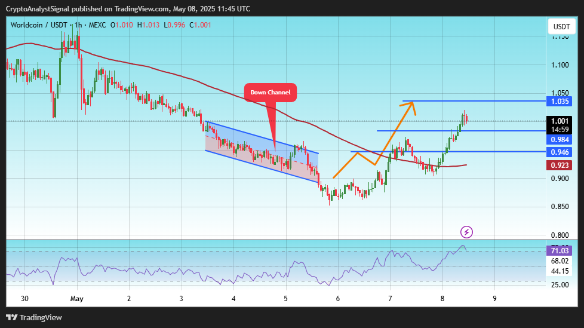Click the Worldcoin / USDT symbol title

pyautogui.click(x=39, y=25)
